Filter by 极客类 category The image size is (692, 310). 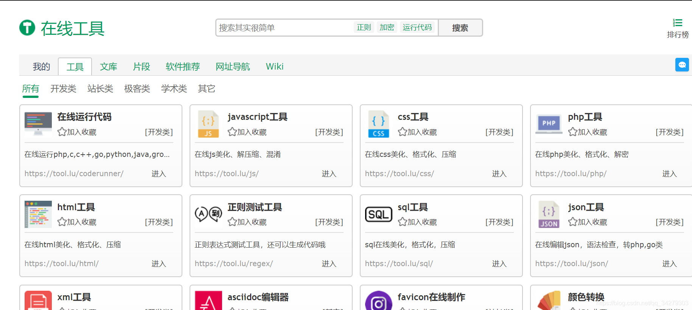tap(137, 88)
